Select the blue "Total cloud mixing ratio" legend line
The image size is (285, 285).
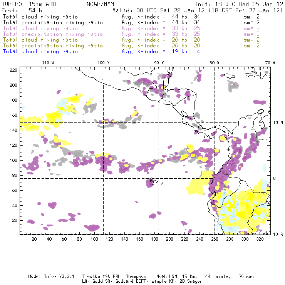[40, 52]
